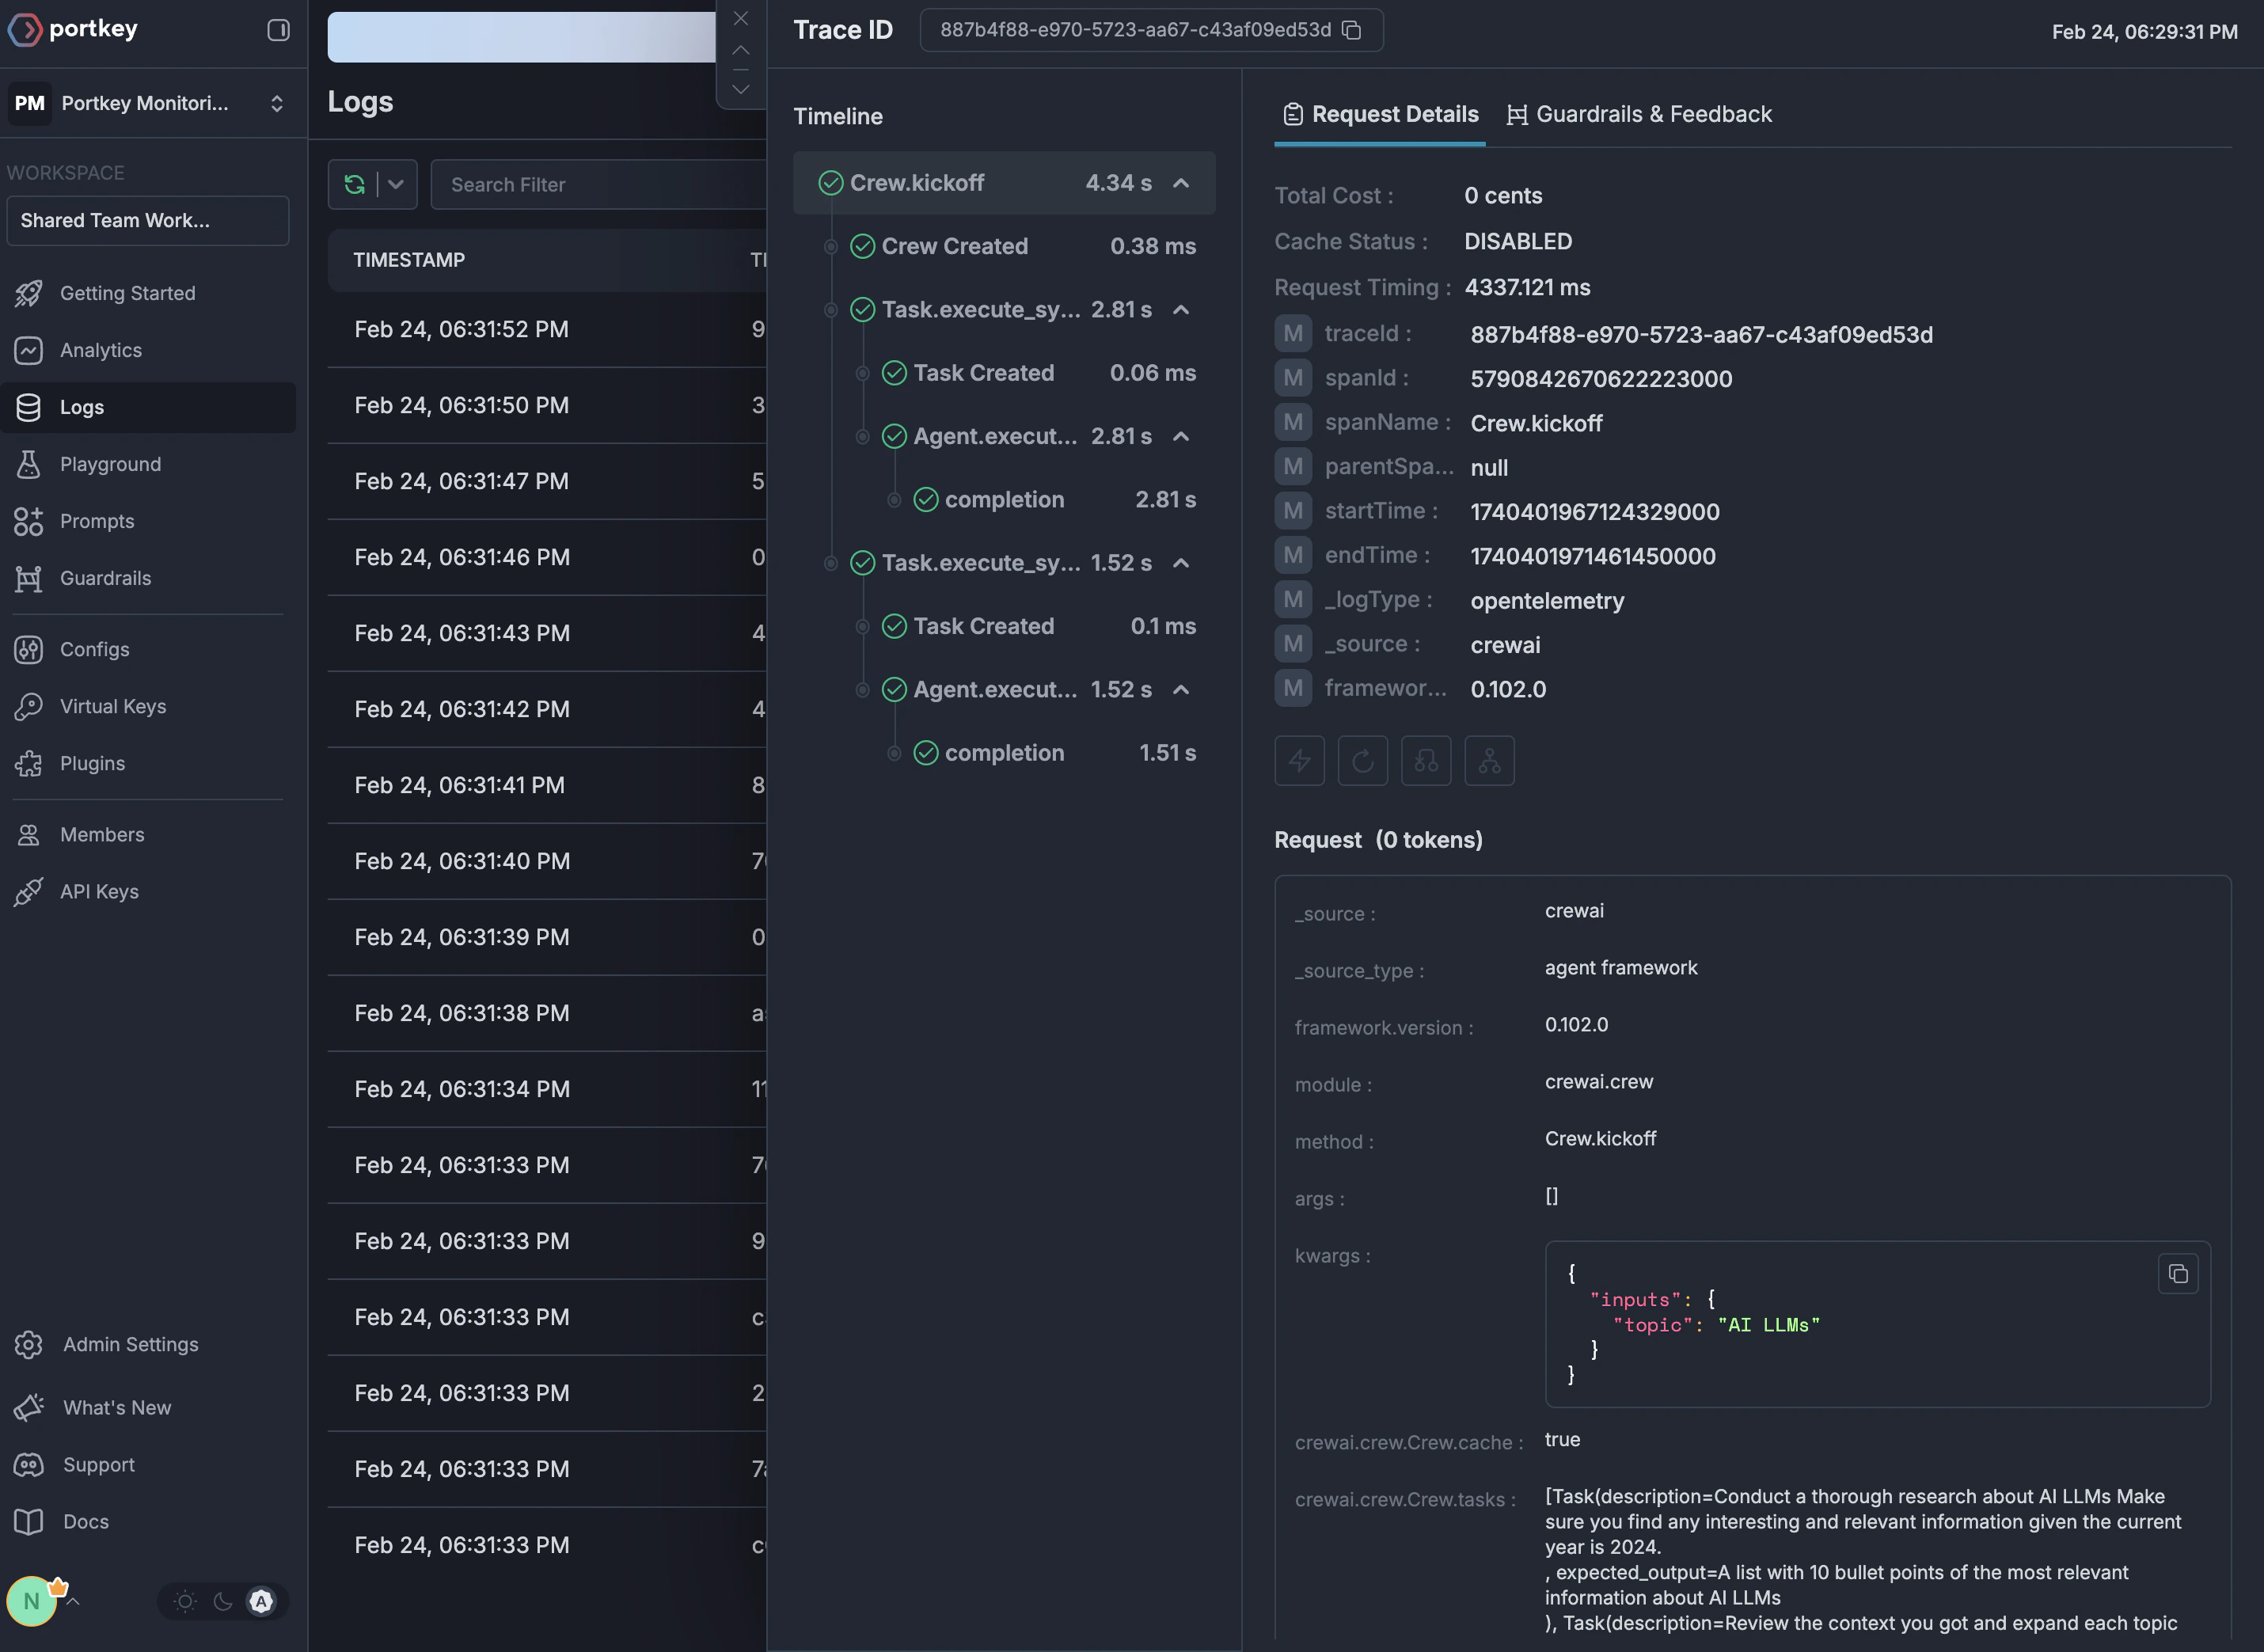Enable dark mode via moon icon

pos(222,1601)
